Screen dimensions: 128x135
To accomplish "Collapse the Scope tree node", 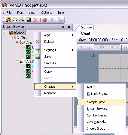I will 6,33.
